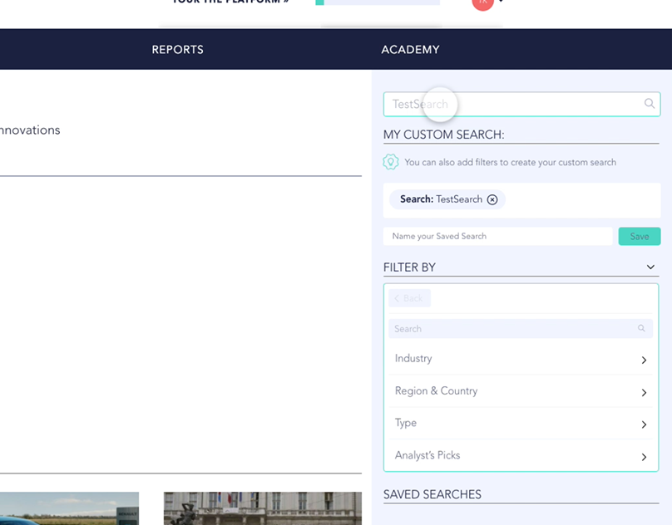Screen dimensions: 672x525
Task: Open the ACADEMY menu item
Action: [410, 50]
